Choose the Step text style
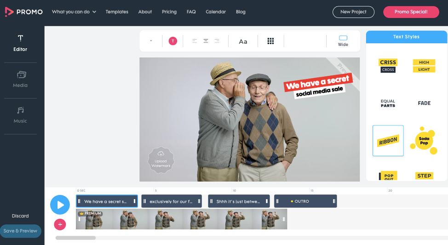This screenshot has width=448, height=245. pyautogui.click(x=424, y=176)
